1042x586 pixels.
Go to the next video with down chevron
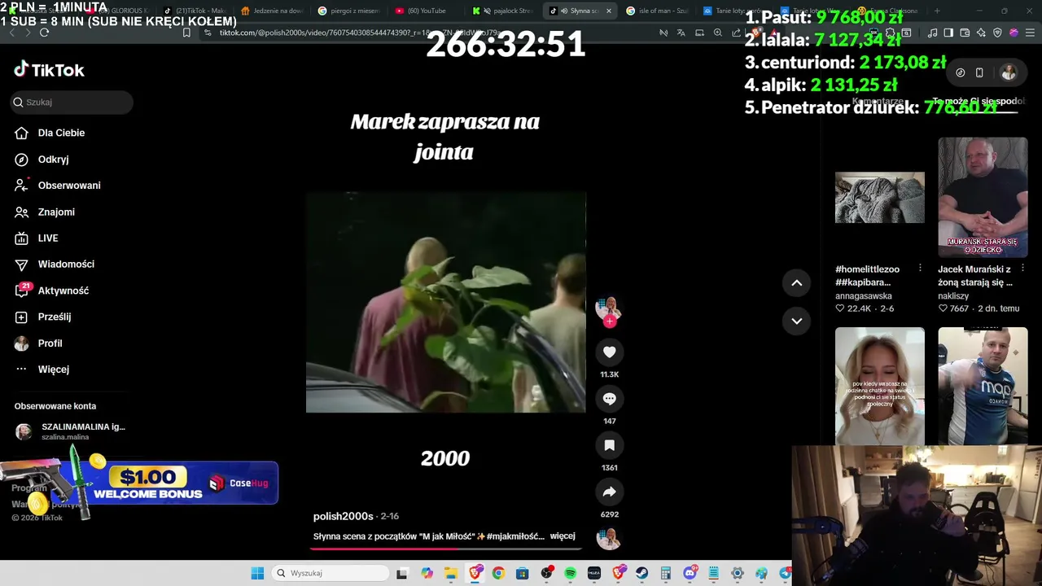797,321
